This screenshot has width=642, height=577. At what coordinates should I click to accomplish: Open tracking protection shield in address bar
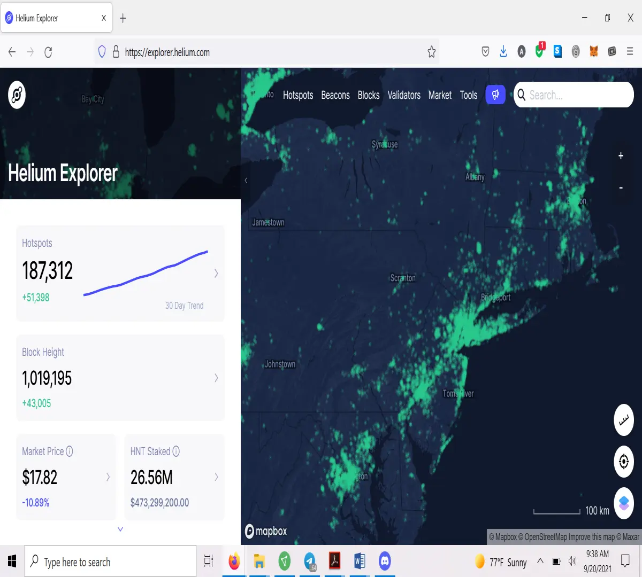[102, 52]
